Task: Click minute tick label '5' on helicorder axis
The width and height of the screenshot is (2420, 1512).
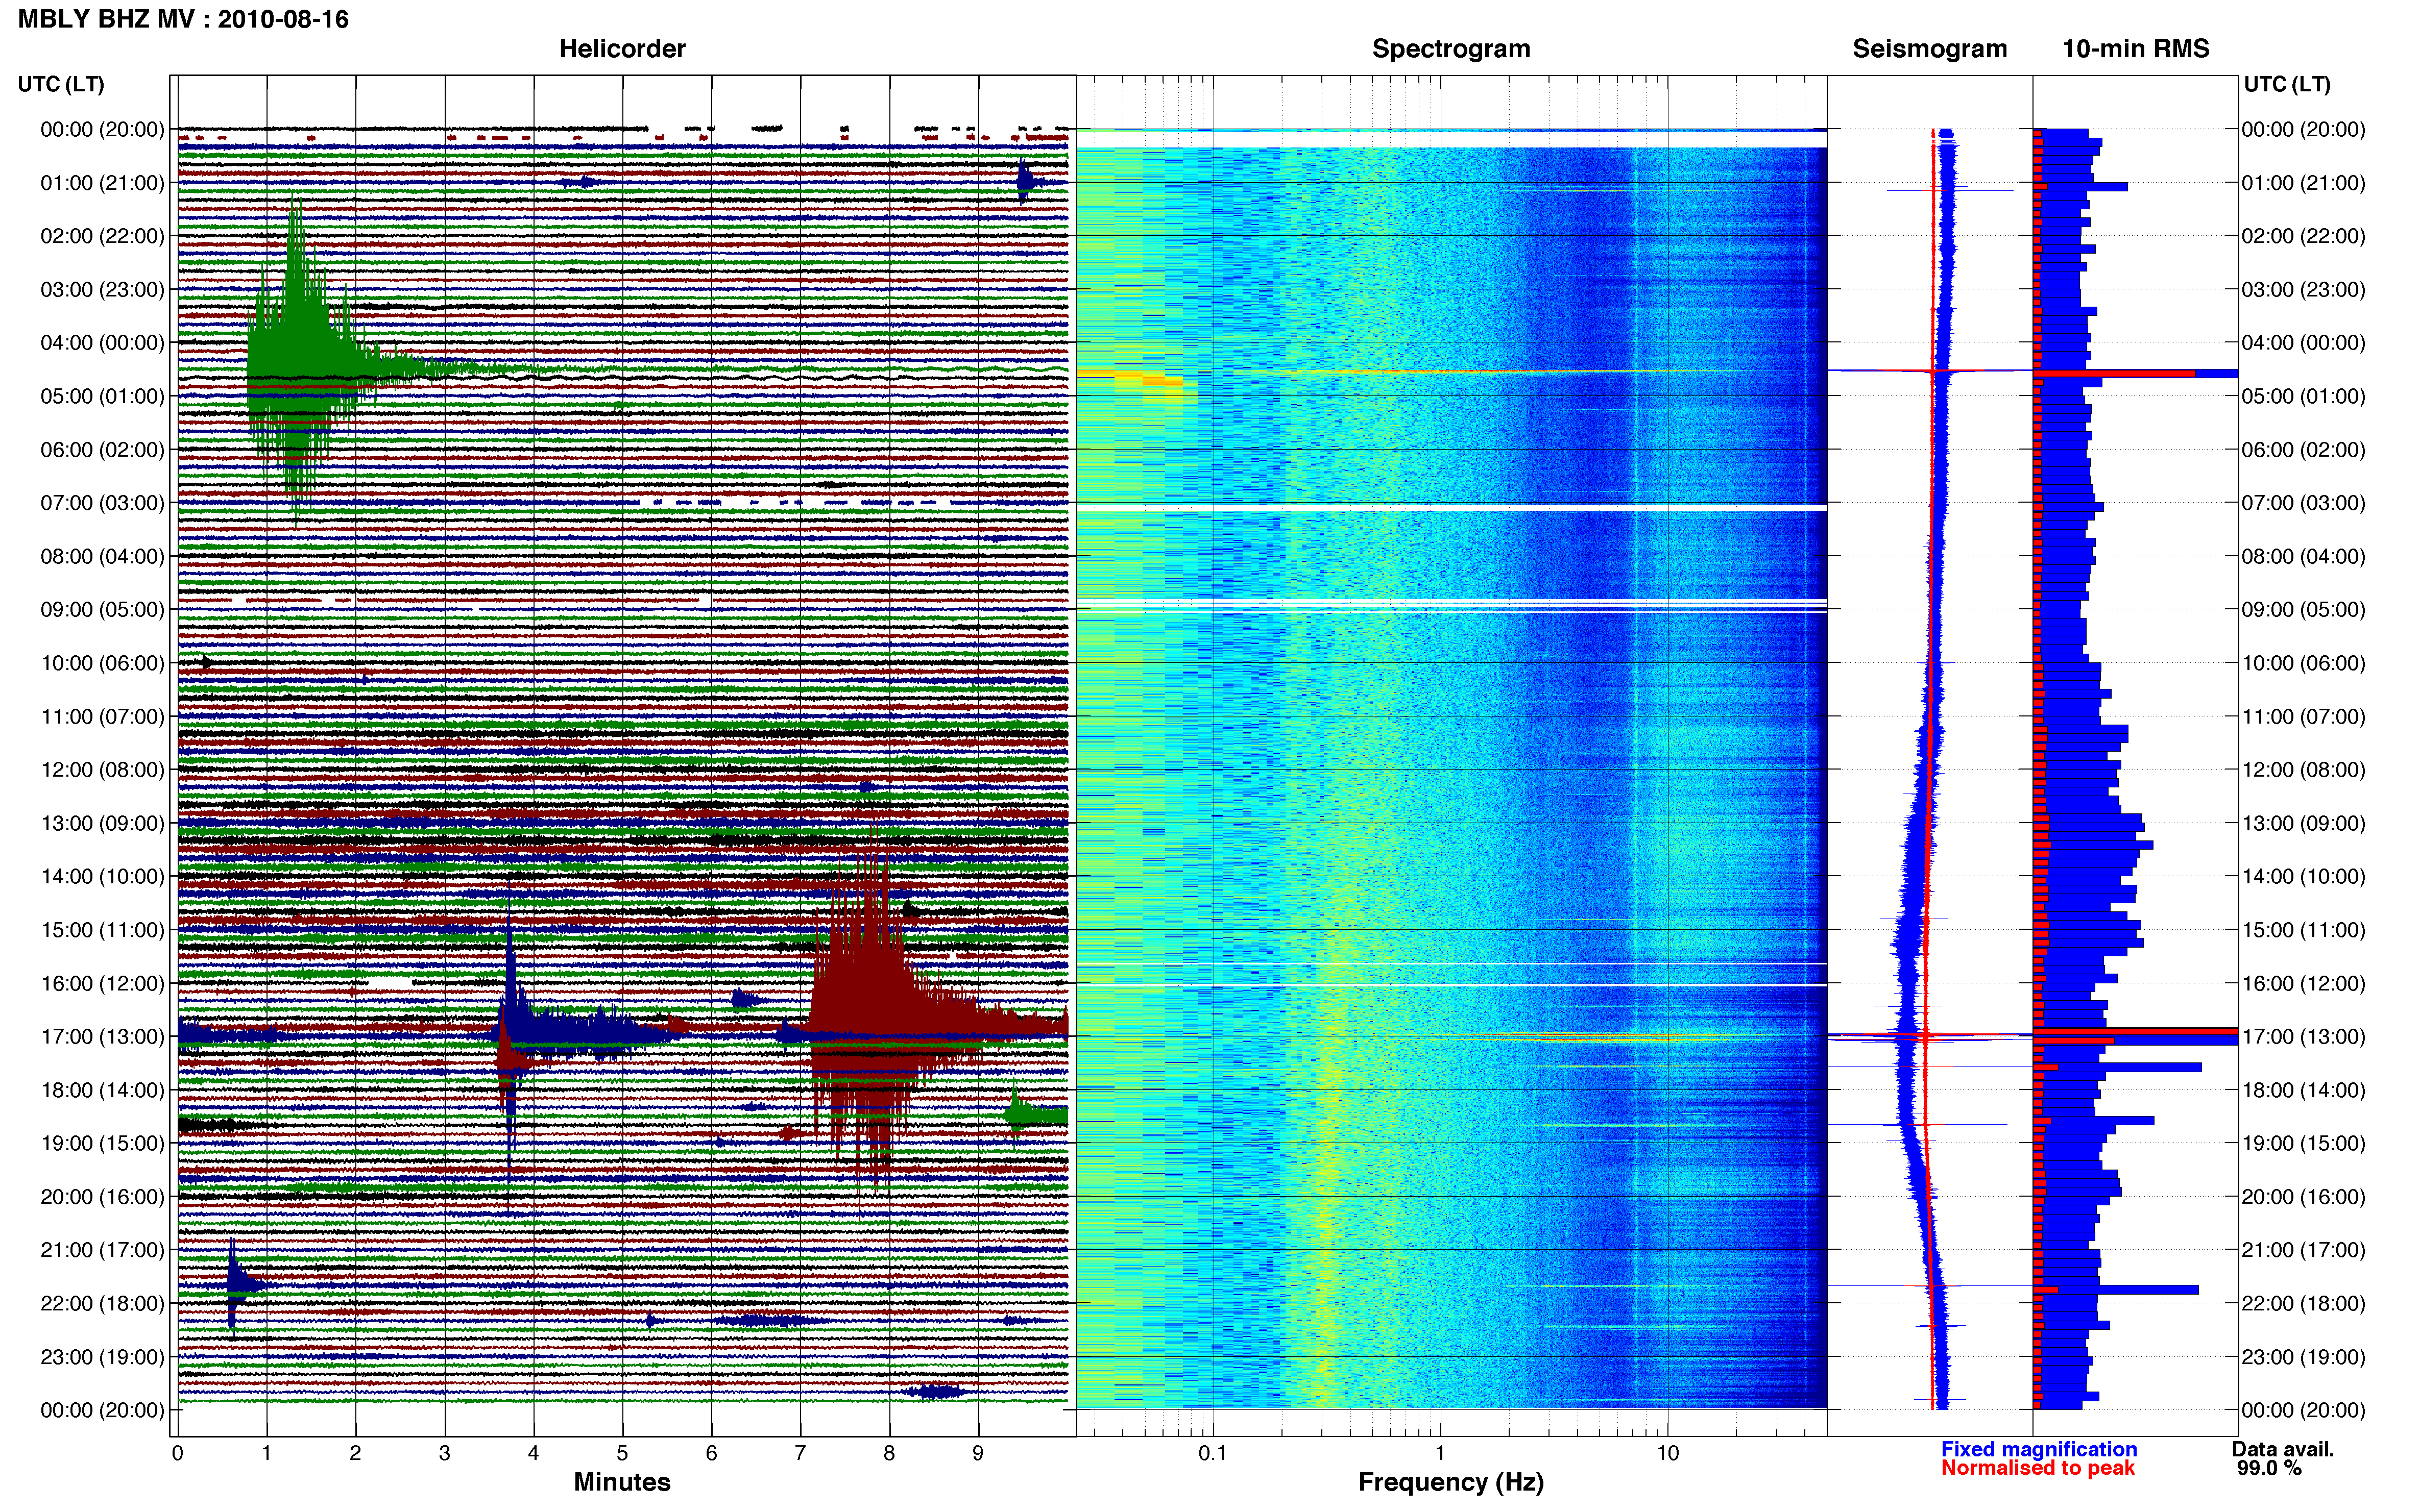Action: pos(622,1453)
